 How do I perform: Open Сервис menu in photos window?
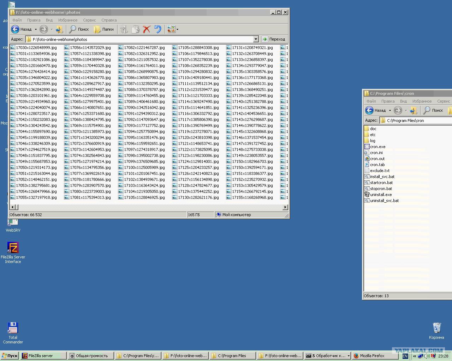coord(89,20)
